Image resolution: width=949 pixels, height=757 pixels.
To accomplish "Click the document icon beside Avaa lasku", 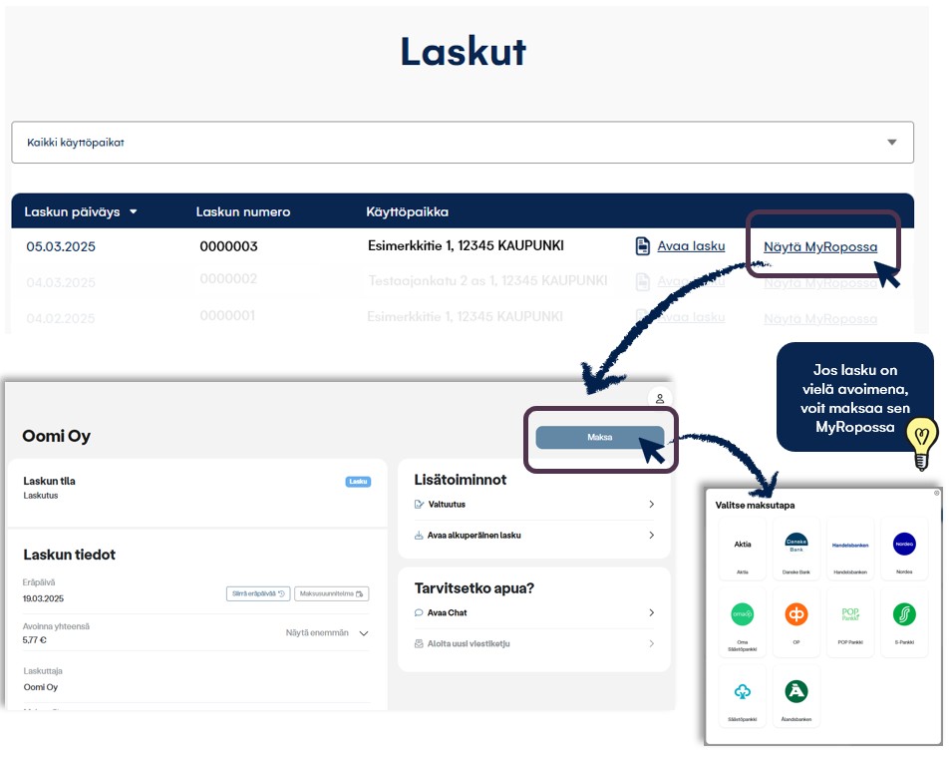I will point(643,246).
